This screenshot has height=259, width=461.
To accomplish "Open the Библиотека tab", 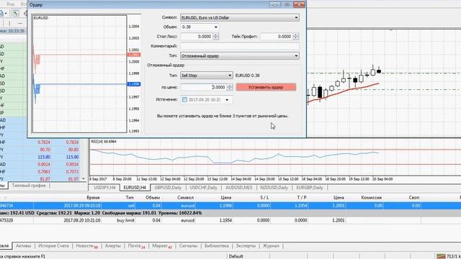I will coord(216,246).
